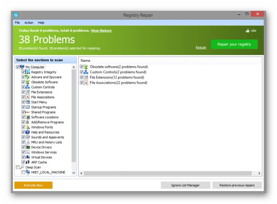This screenshot has height=204, width=277.
Task: Click the Help and Resources question mark icon
Action: [x=28, y=132]
